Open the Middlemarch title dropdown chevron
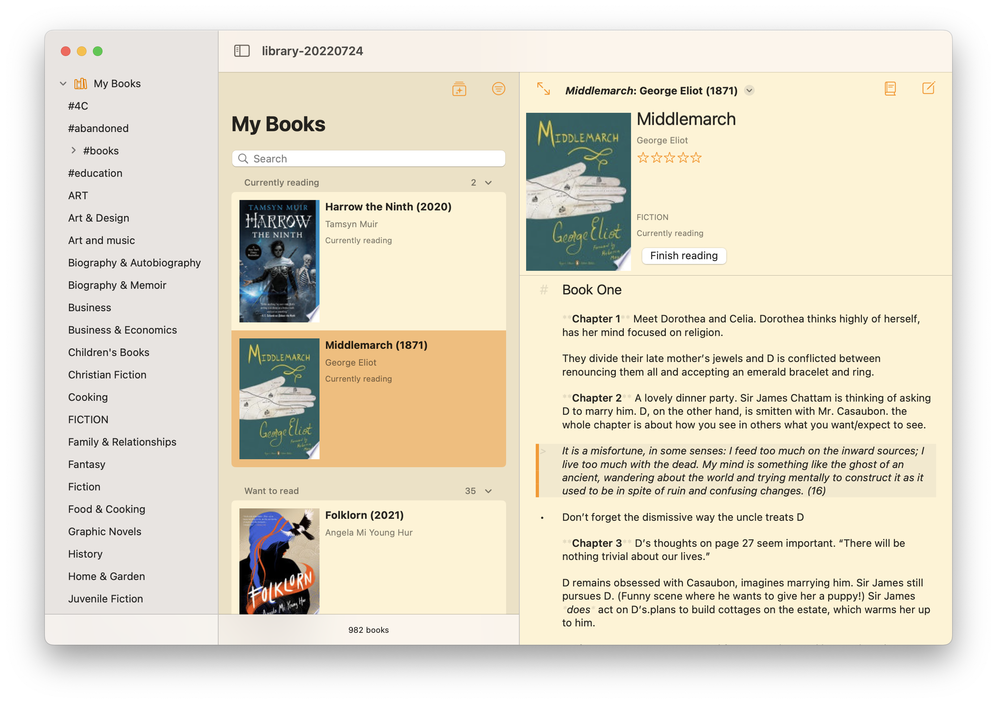 (x=749, y=90)
